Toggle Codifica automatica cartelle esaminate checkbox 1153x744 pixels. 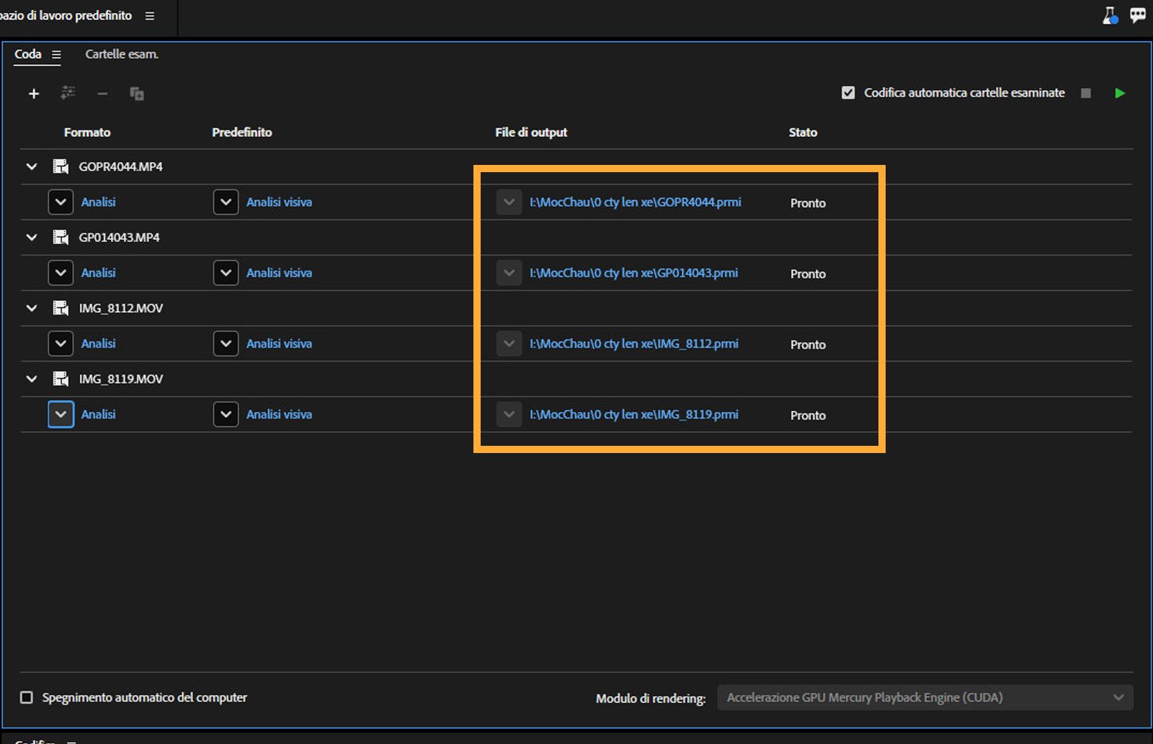click(x=848, y=93)
